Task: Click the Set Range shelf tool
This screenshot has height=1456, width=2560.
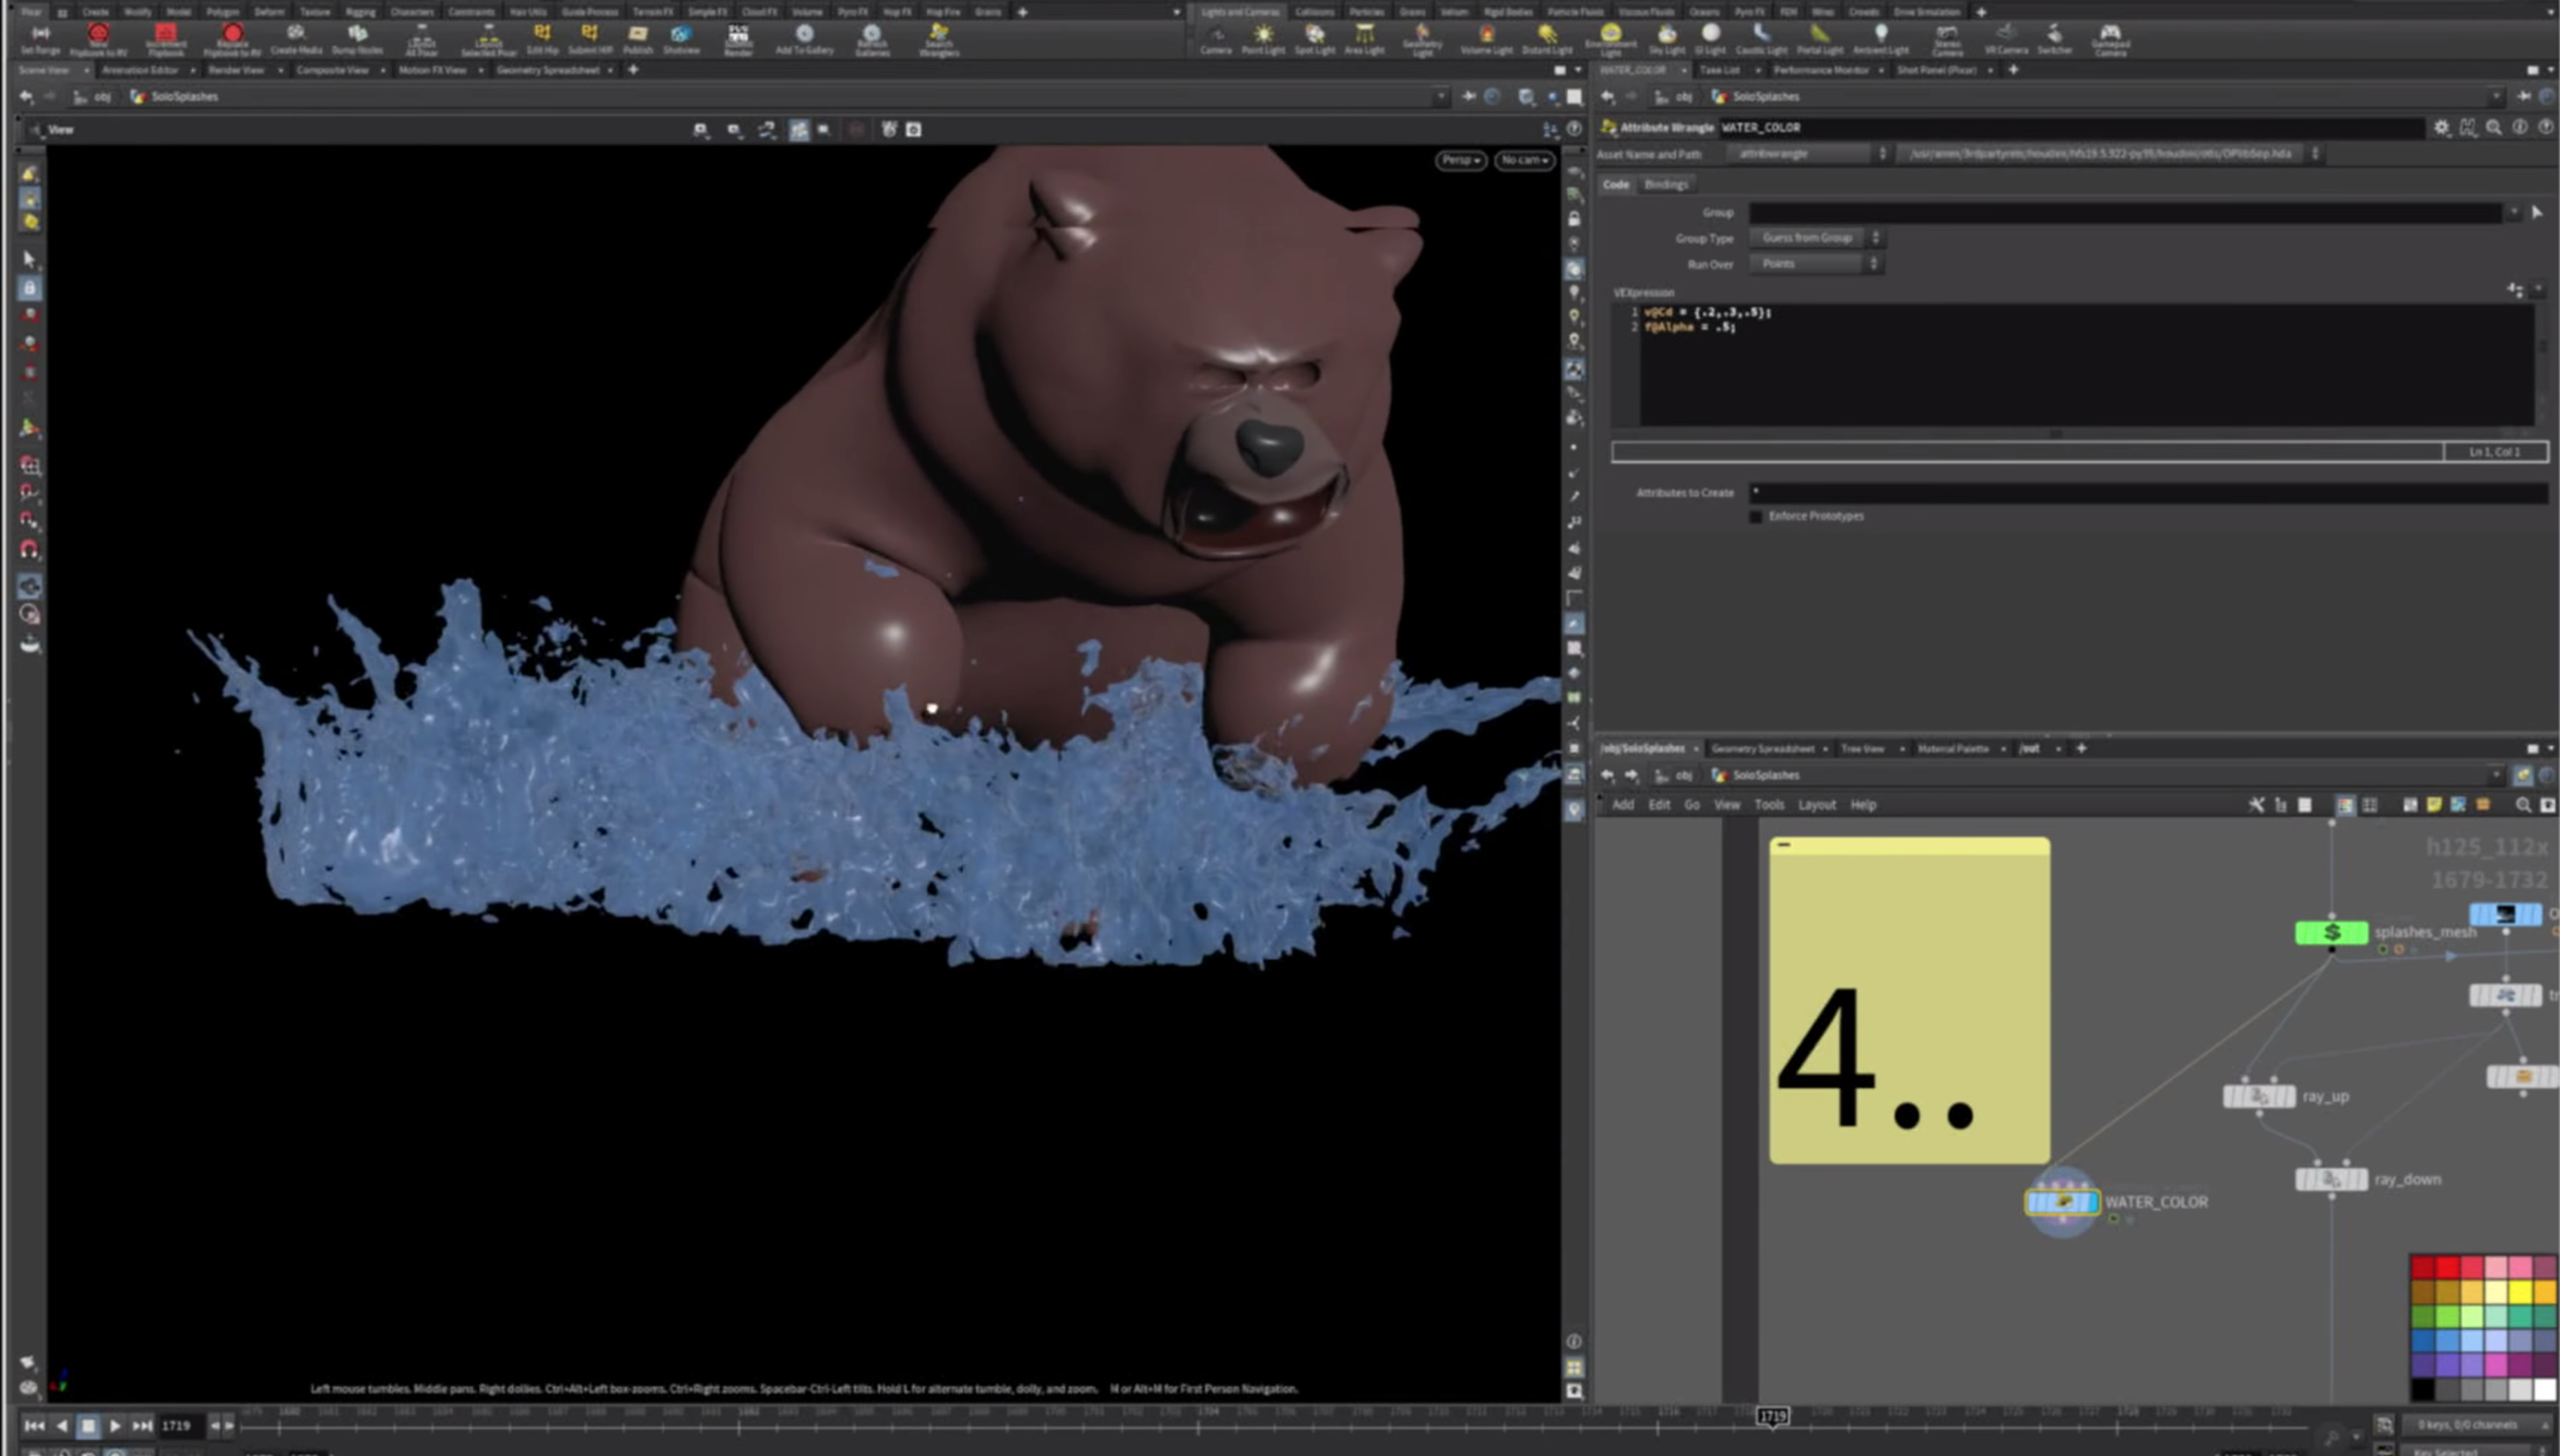Action: click(x=41, y=39)
